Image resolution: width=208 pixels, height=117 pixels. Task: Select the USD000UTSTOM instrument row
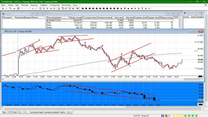pyautogui.click(x=110, y=20)
